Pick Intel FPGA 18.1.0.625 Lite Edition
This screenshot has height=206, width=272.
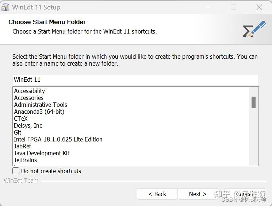(x=58, y=139)
